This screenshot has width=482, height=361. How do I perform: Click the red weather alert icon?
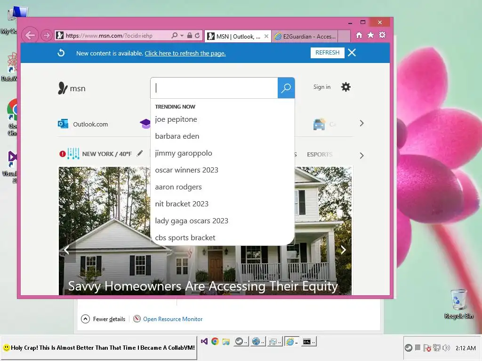click(x=63, y=154)
